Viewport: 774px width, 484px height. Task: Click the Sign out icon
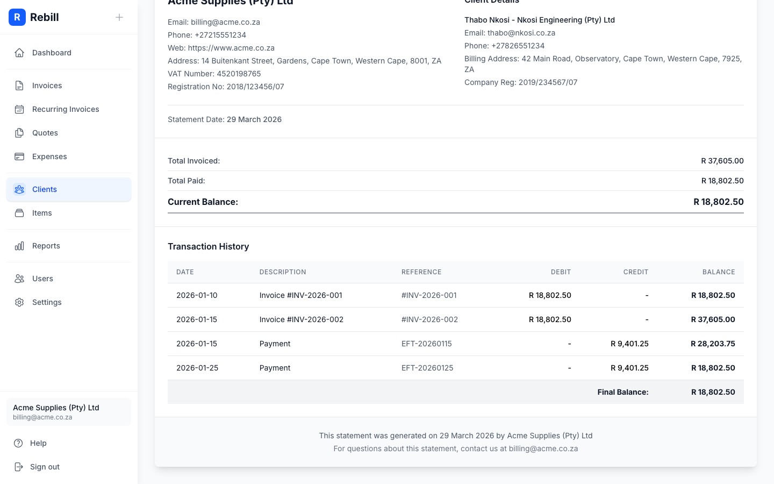coord(19,467)
